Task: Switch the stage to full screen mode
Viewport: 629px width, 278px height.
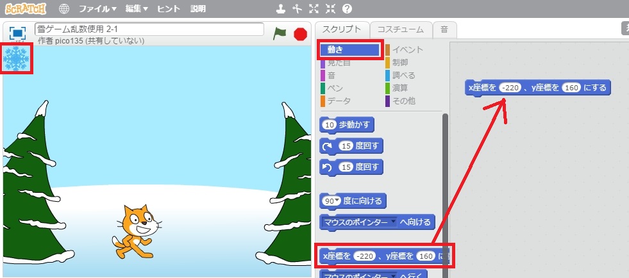Action: pos(17,33)
